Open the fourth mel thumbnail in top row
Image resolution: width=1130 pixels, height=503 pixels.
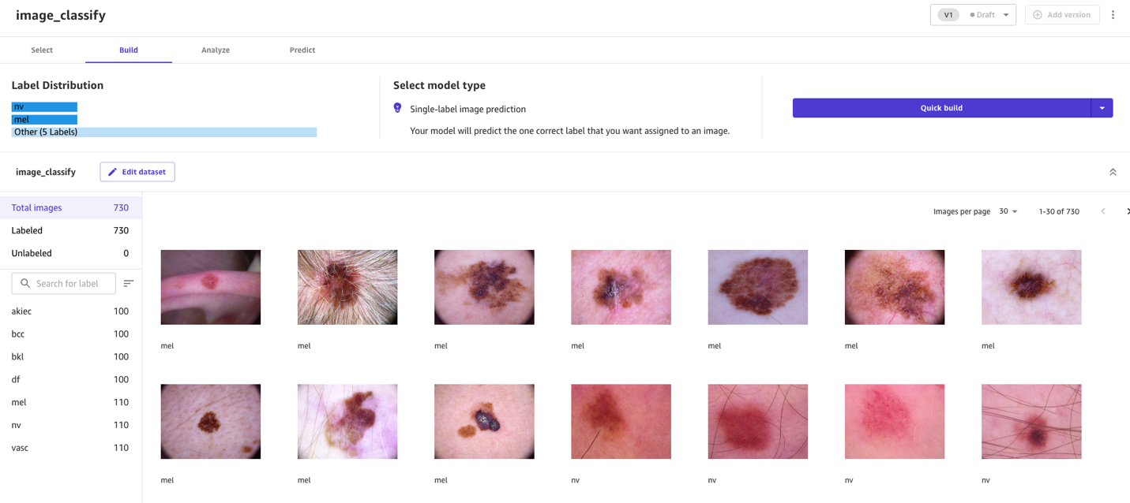point(621,287)
